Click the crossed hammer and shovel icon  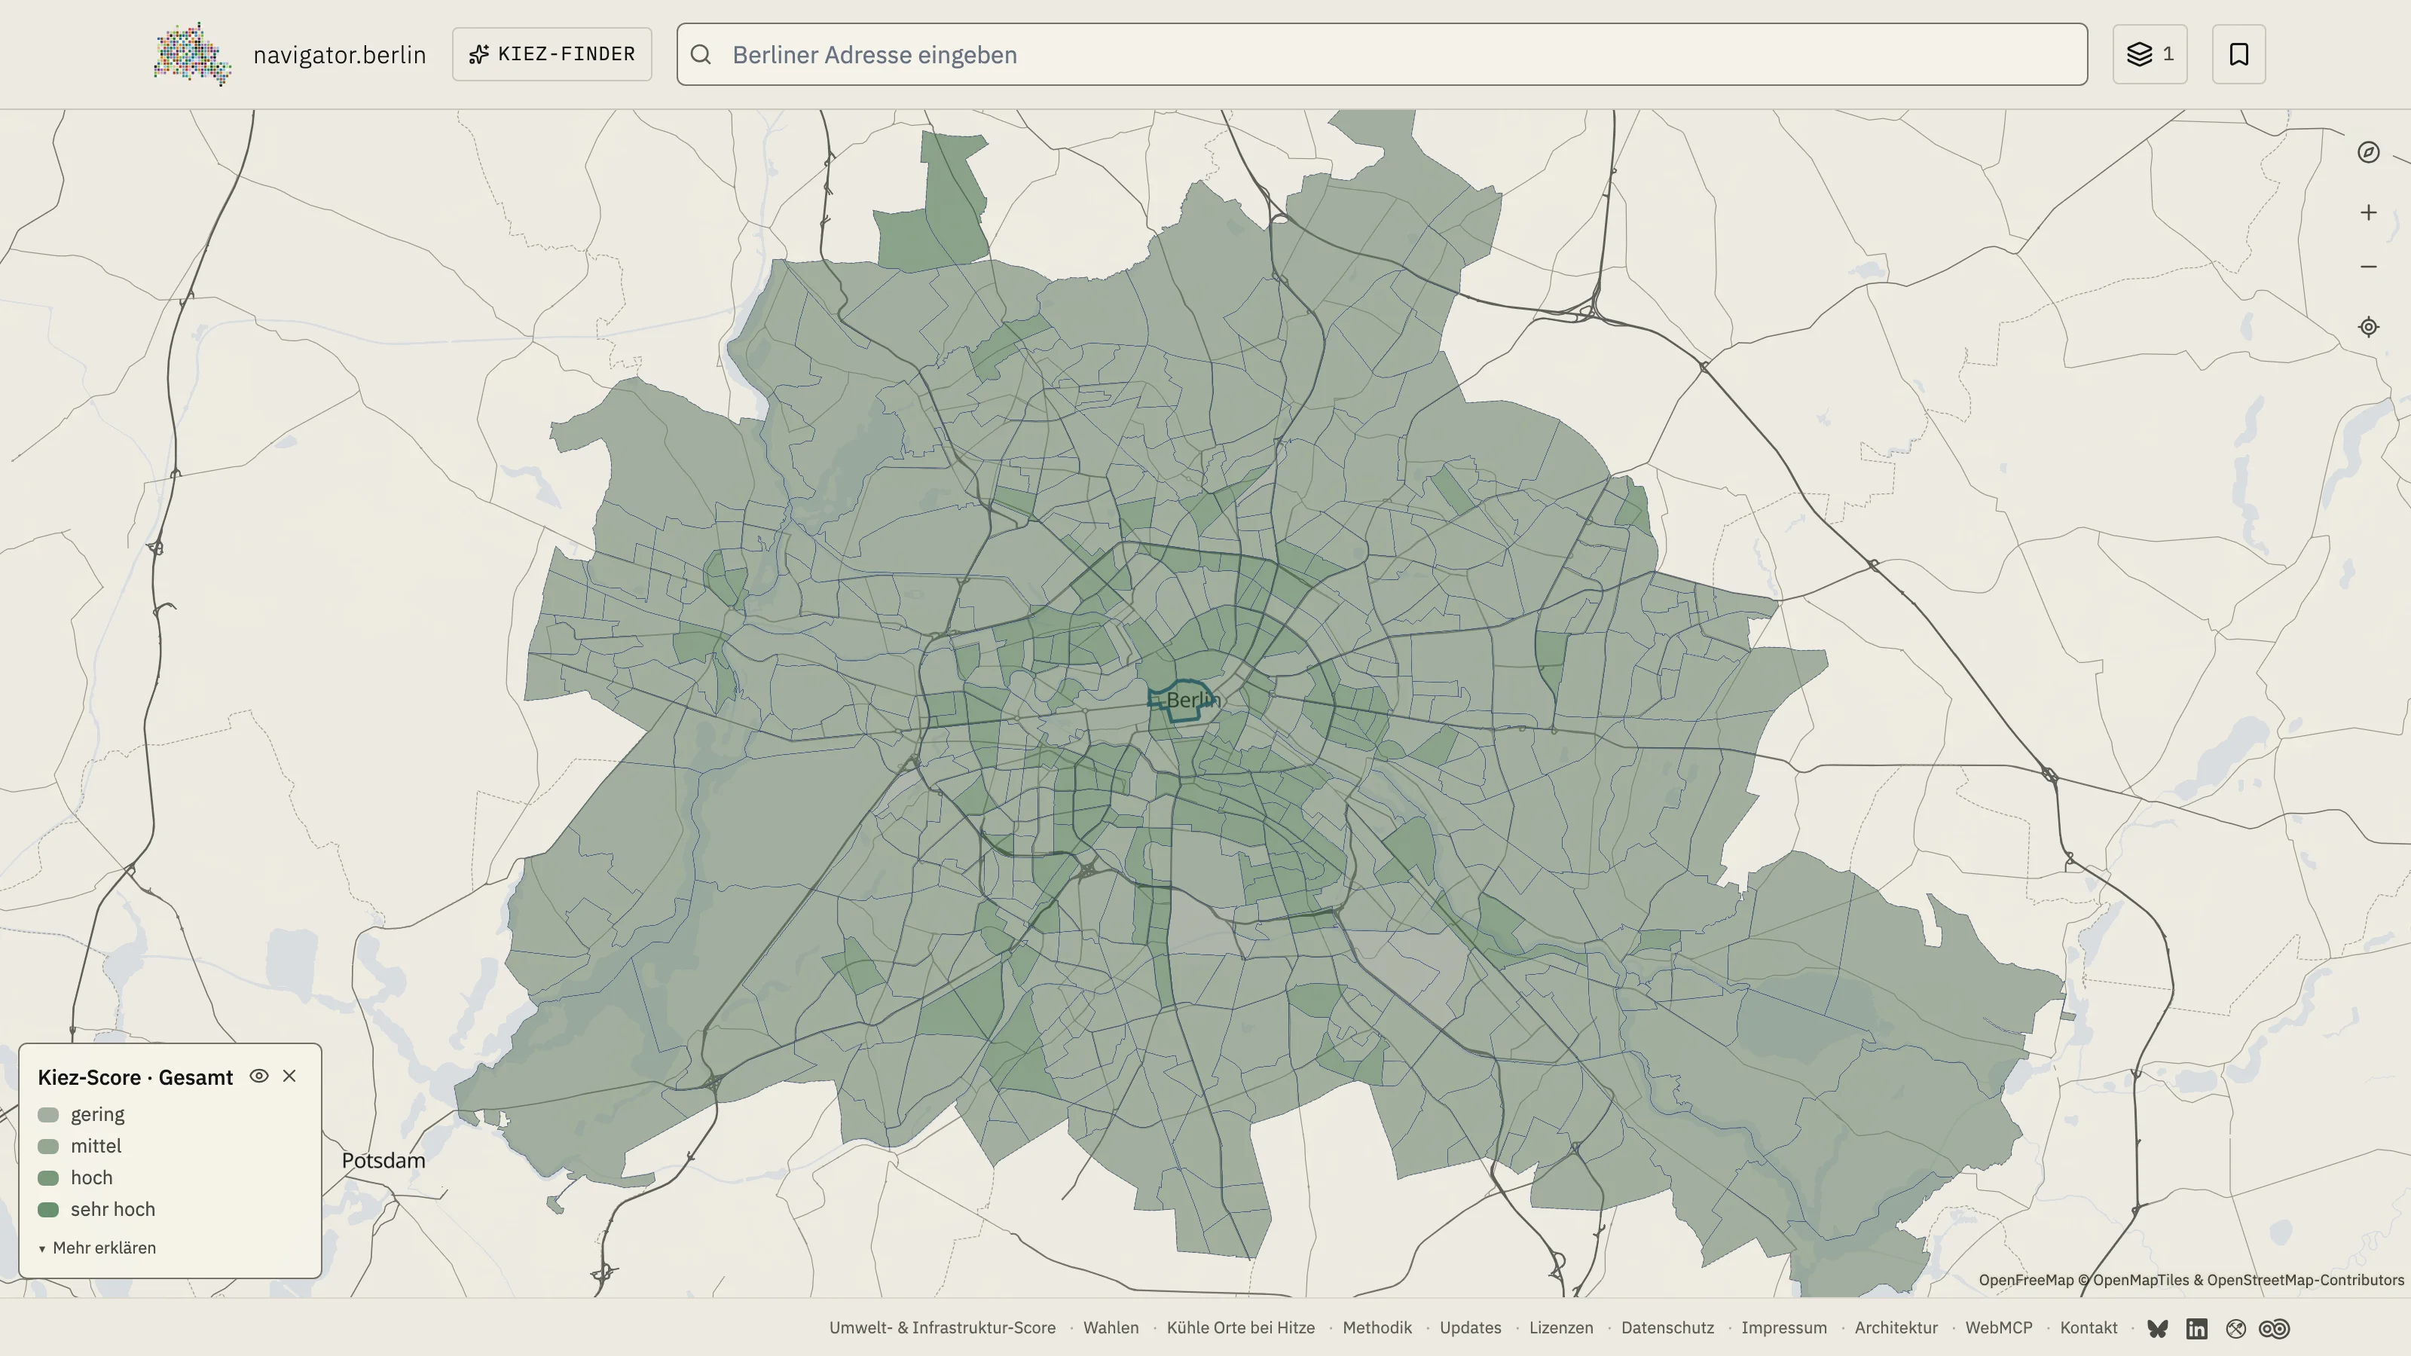coord(2236,1329)
